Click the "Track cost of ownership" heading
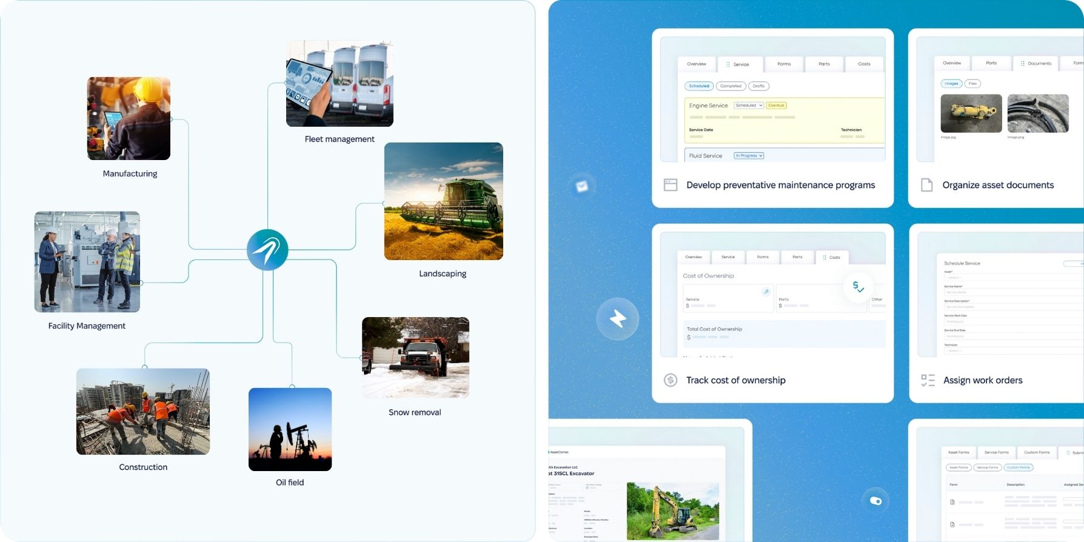The image size is (1084, 542). point(736,380)
